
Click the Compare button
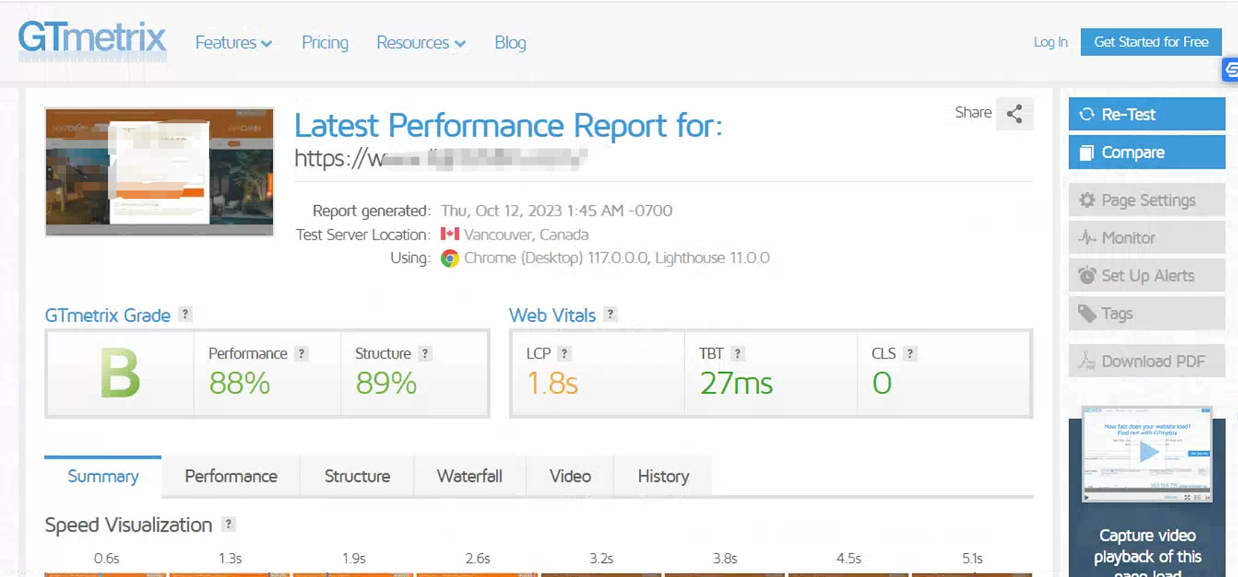pyautogui.click(x=1146, y=153)
